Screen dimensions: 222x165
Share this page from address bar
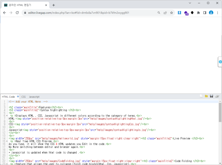click(x=165, y=13)
